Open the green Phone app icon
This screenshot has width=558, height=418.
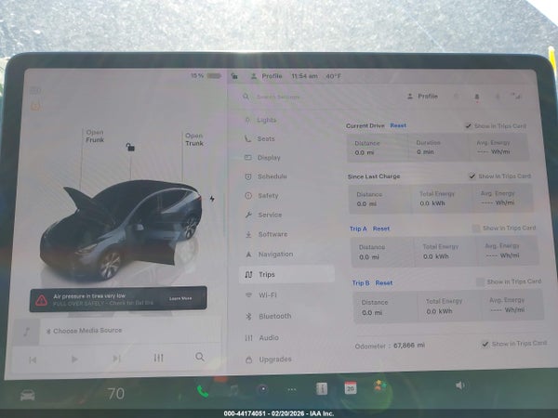point(203,392)
